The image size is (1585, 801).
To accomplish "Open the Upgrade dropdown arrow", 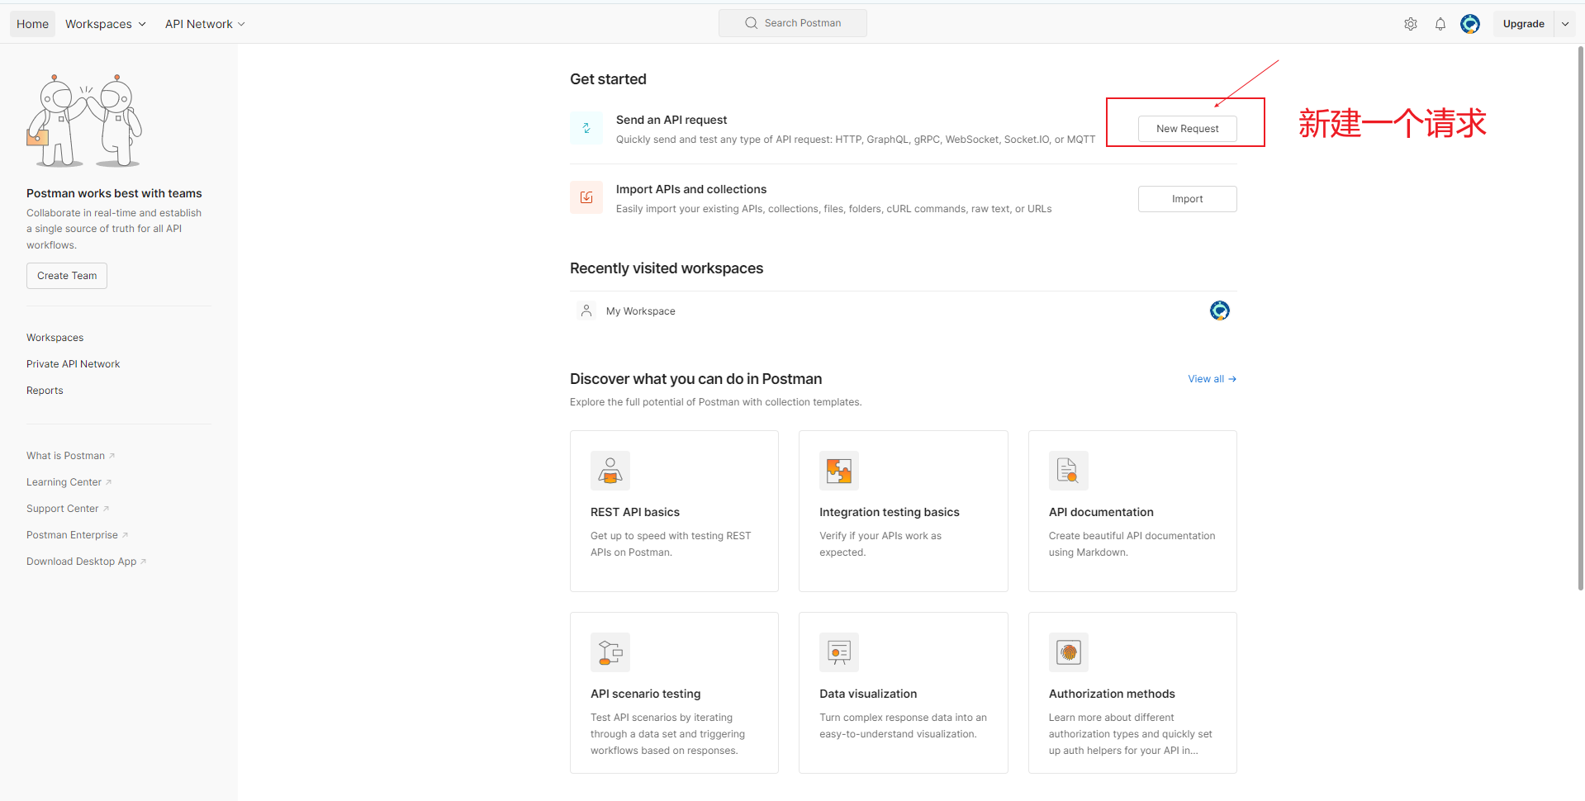I will pos(1565,24).
